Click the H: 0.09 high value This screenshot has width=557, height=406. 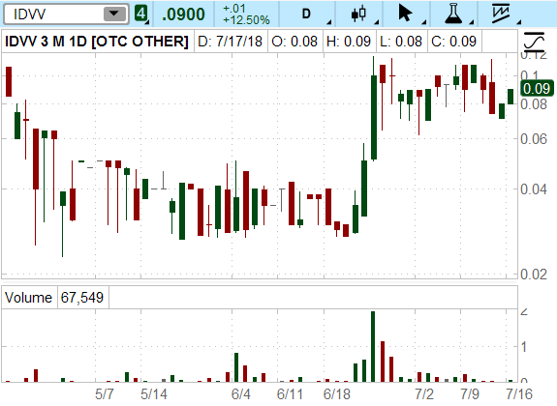point(349,42)
